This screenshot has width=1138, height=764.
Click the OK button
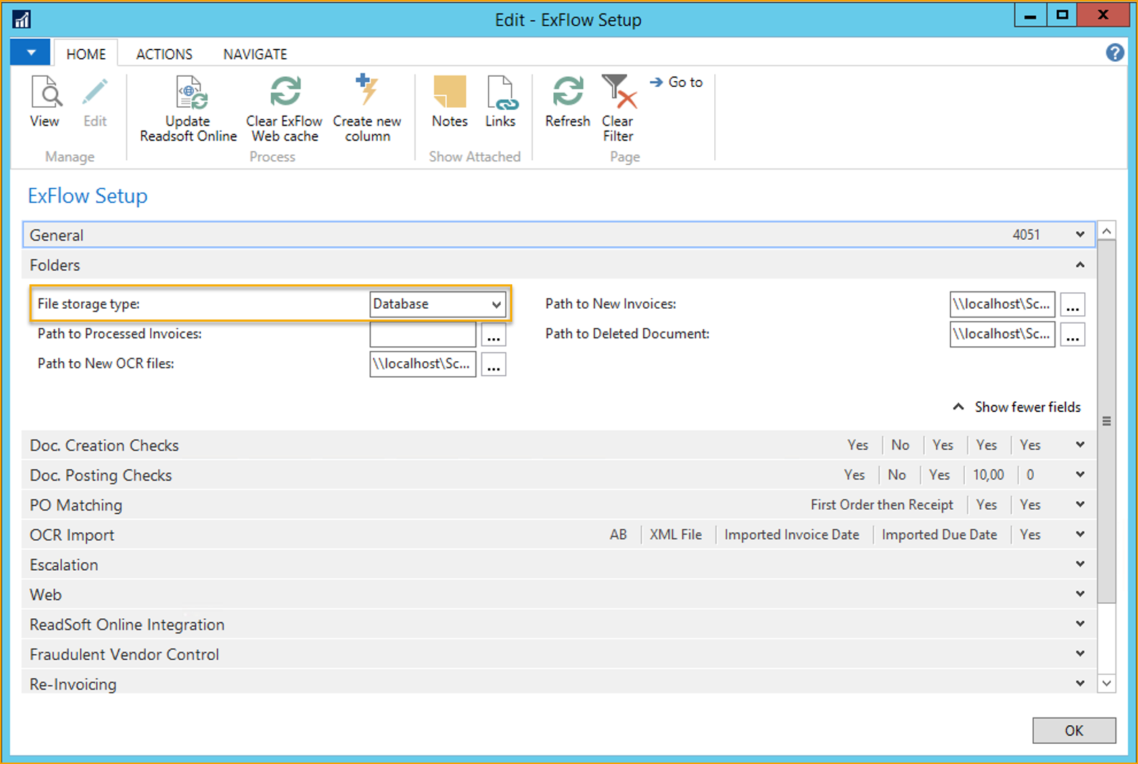click(1074, 730)
